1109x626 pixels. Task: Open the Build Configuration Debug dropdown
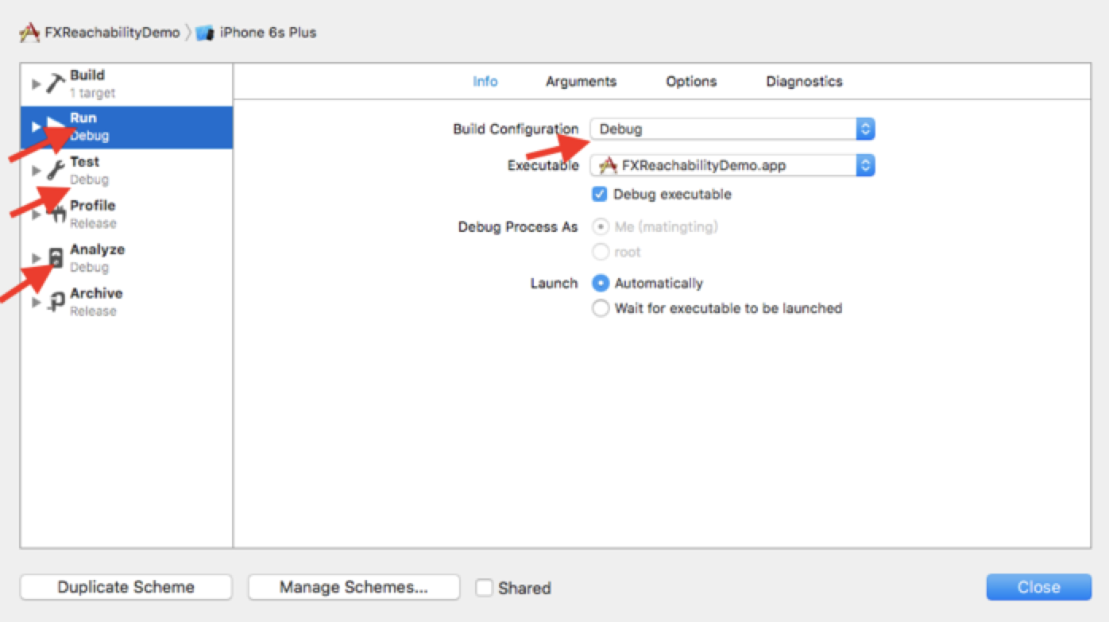pyautogui.click(x=732, y=129)
